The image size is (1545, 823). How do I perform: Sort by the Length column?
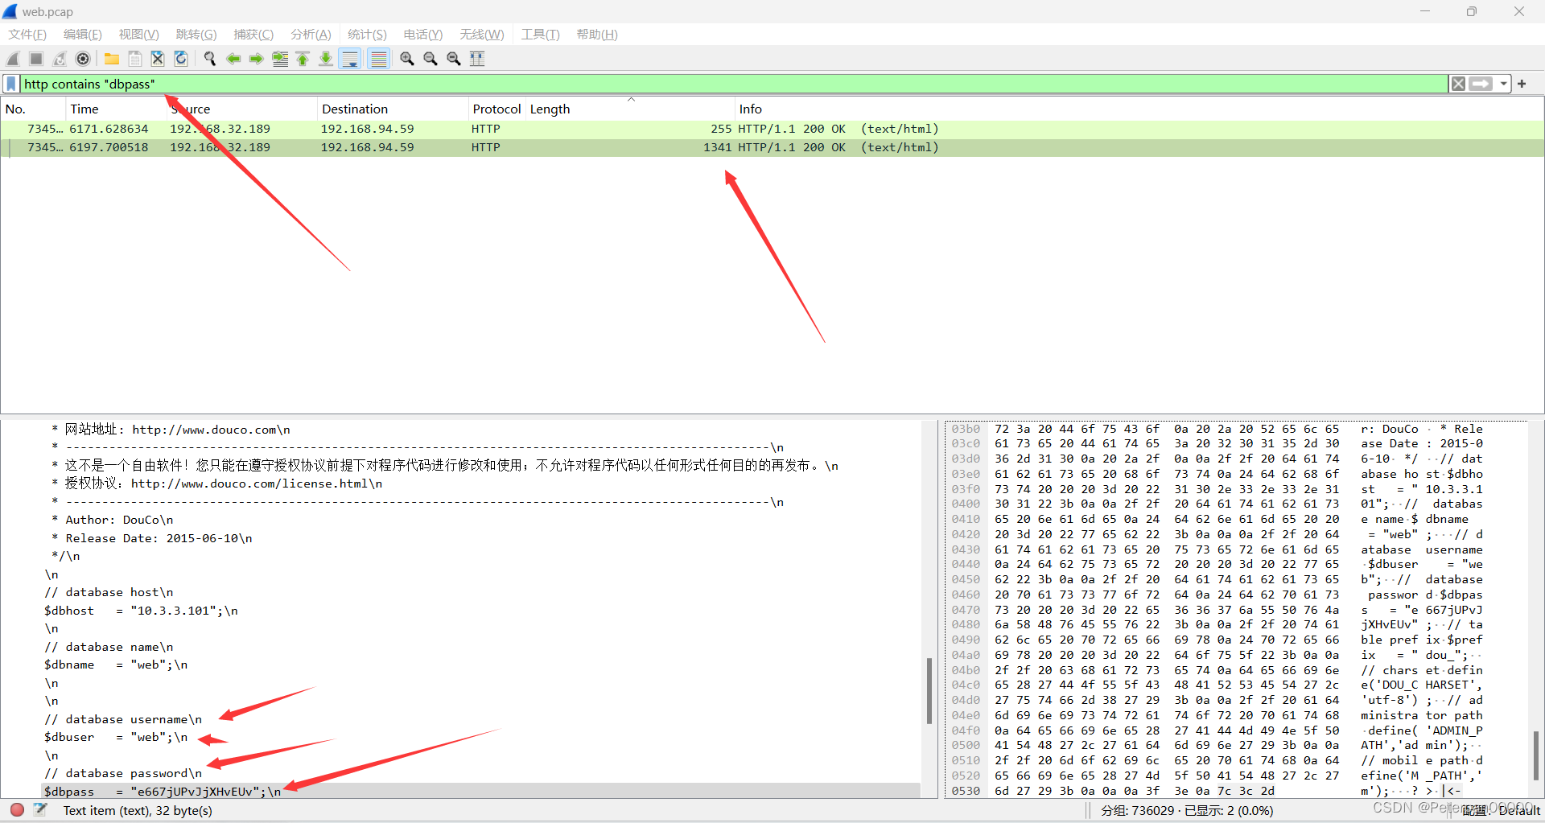(x=630, y=109)
